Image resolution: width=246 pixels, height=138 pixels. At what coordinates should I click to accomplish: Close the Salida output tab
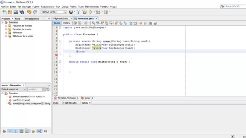click(x=90, y=103)
